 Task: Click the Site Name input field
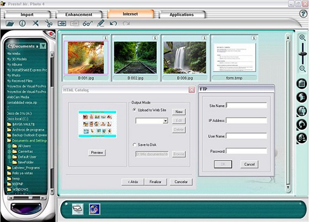[x=247, y=105]
